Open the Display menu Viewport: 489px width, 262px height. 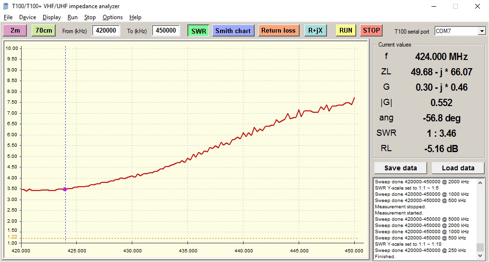click(52, 17)
